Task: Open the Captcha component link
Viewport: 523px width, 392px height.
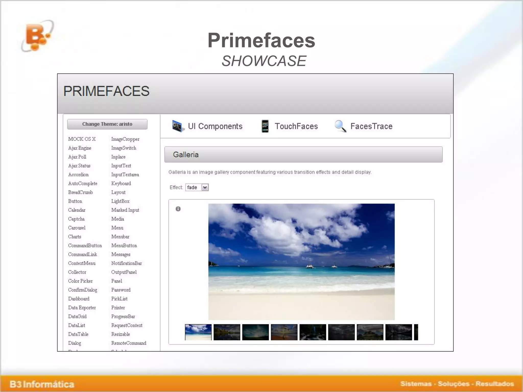Action: [76, 219]
